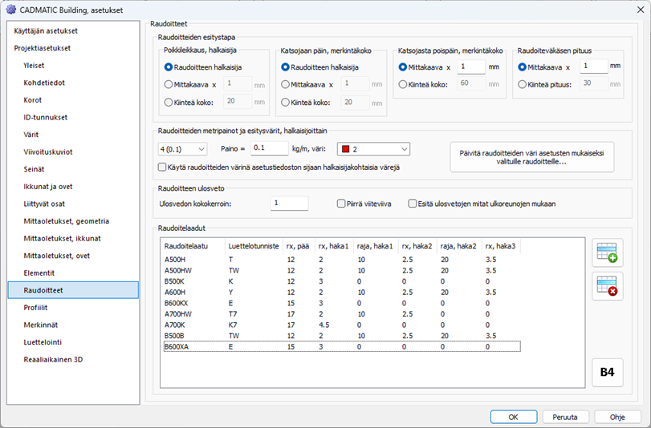Check Käytä raudoitteiden värinä halkaisijakohtaisia värejä
651x428 pixels.
(x=163, y=167)
